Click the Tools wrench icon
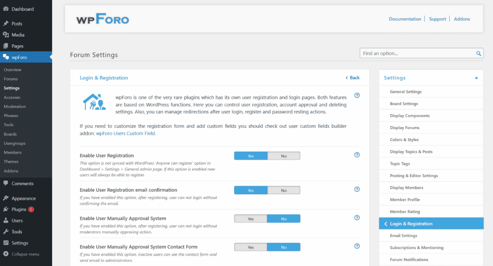This screenshot has width=493, height=266. [x=6, y=231]
